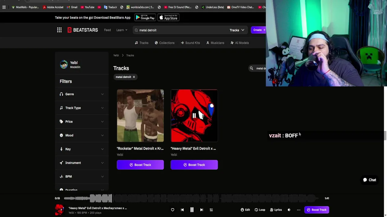Open the "Heavy Metal" Evil Detroit title link
This screenshot has height=217, width=387.
pos(193,148)
